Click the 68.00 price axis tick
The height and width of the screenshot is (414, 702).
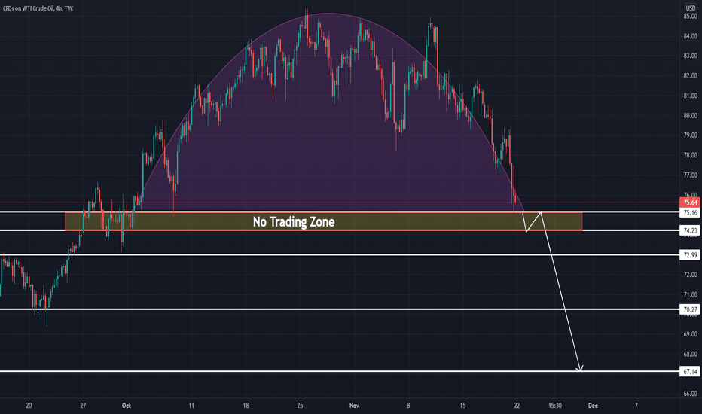click(x=690, y=354)
